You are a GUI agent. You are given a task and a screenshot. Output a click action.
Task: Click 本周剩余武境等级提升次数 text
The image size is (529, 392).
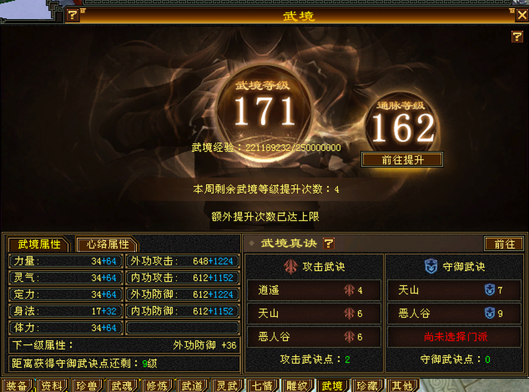pos(266,189)
